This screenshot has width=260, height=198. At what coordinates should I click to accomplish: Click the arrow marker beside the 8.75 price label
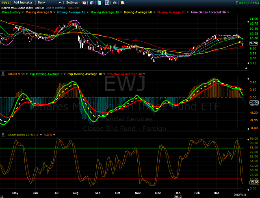[248, 63]
